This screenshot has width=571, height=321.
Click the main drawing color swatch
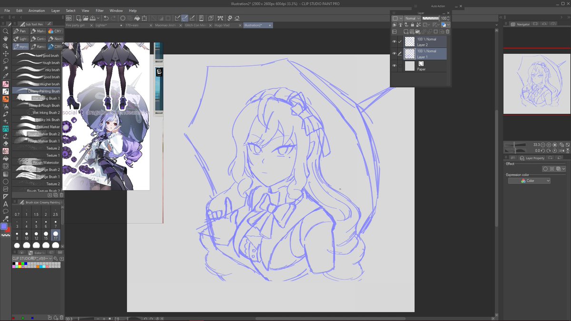pyautogui.click(x=4, y=226)
